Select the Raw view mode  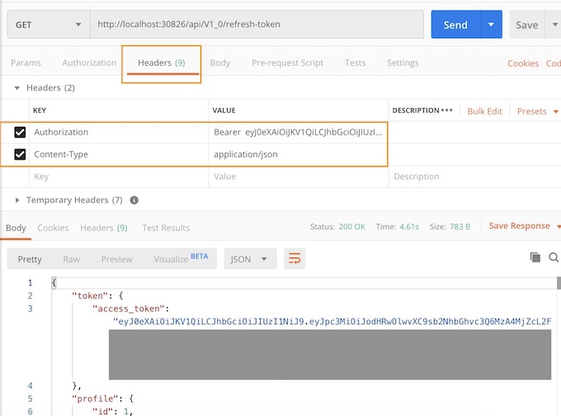[x=71, y=259]
